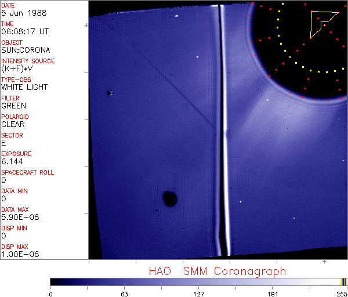
Task: Select the time value 06:08:17 UT
Action: click(x=25, y=31)
